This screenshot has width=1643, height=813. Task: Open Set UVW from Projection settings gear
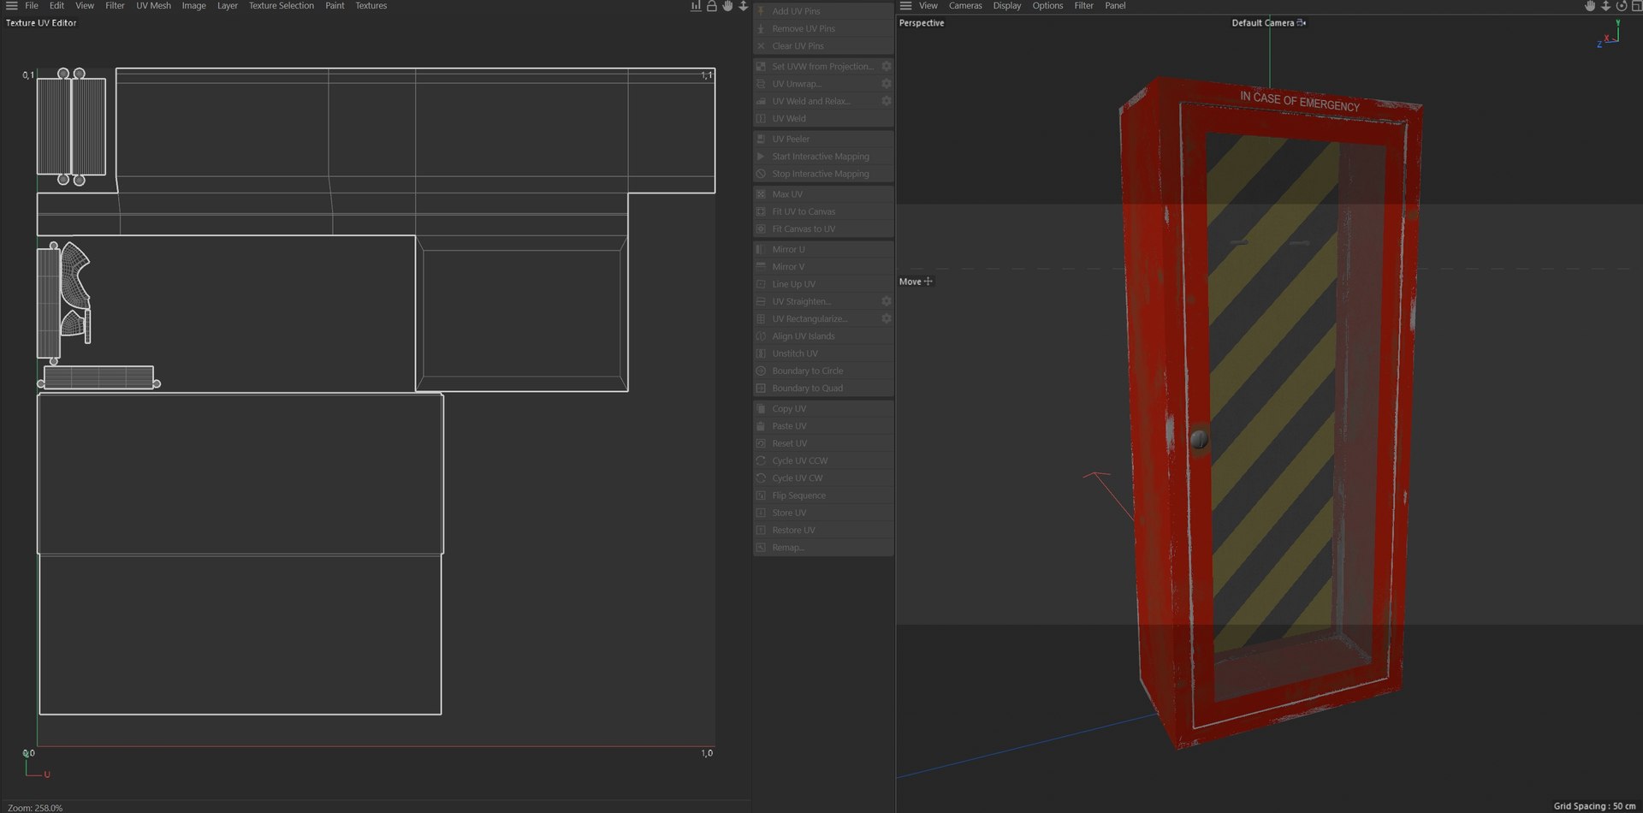point(887,67)
